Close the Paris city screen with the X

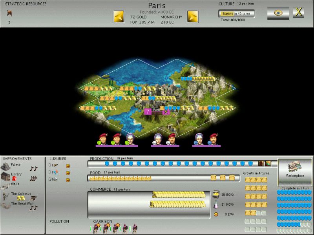tap(299, 12)
